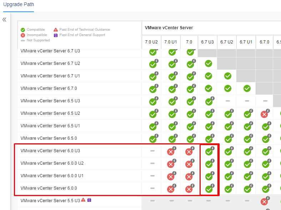Click the compatible checkmark for 6.5 U3 to 6.7 U3

[x=209, y=102]
